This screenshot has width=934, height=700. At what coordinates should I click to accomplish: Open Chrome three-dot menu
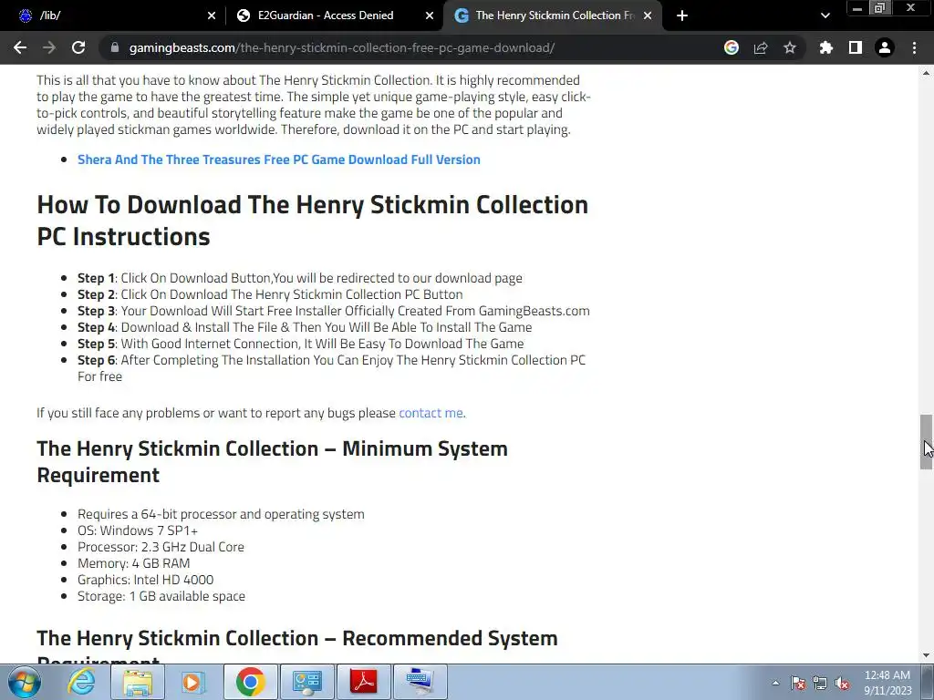click(914, 47)
